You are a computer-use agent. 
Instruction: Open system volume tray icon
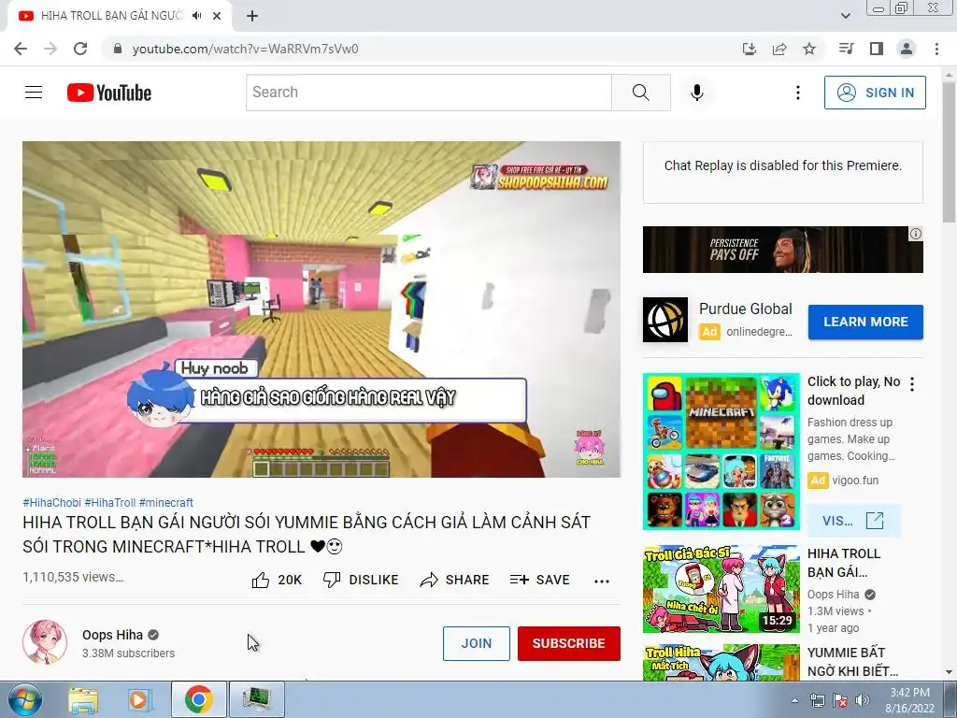tap(863, 700)
